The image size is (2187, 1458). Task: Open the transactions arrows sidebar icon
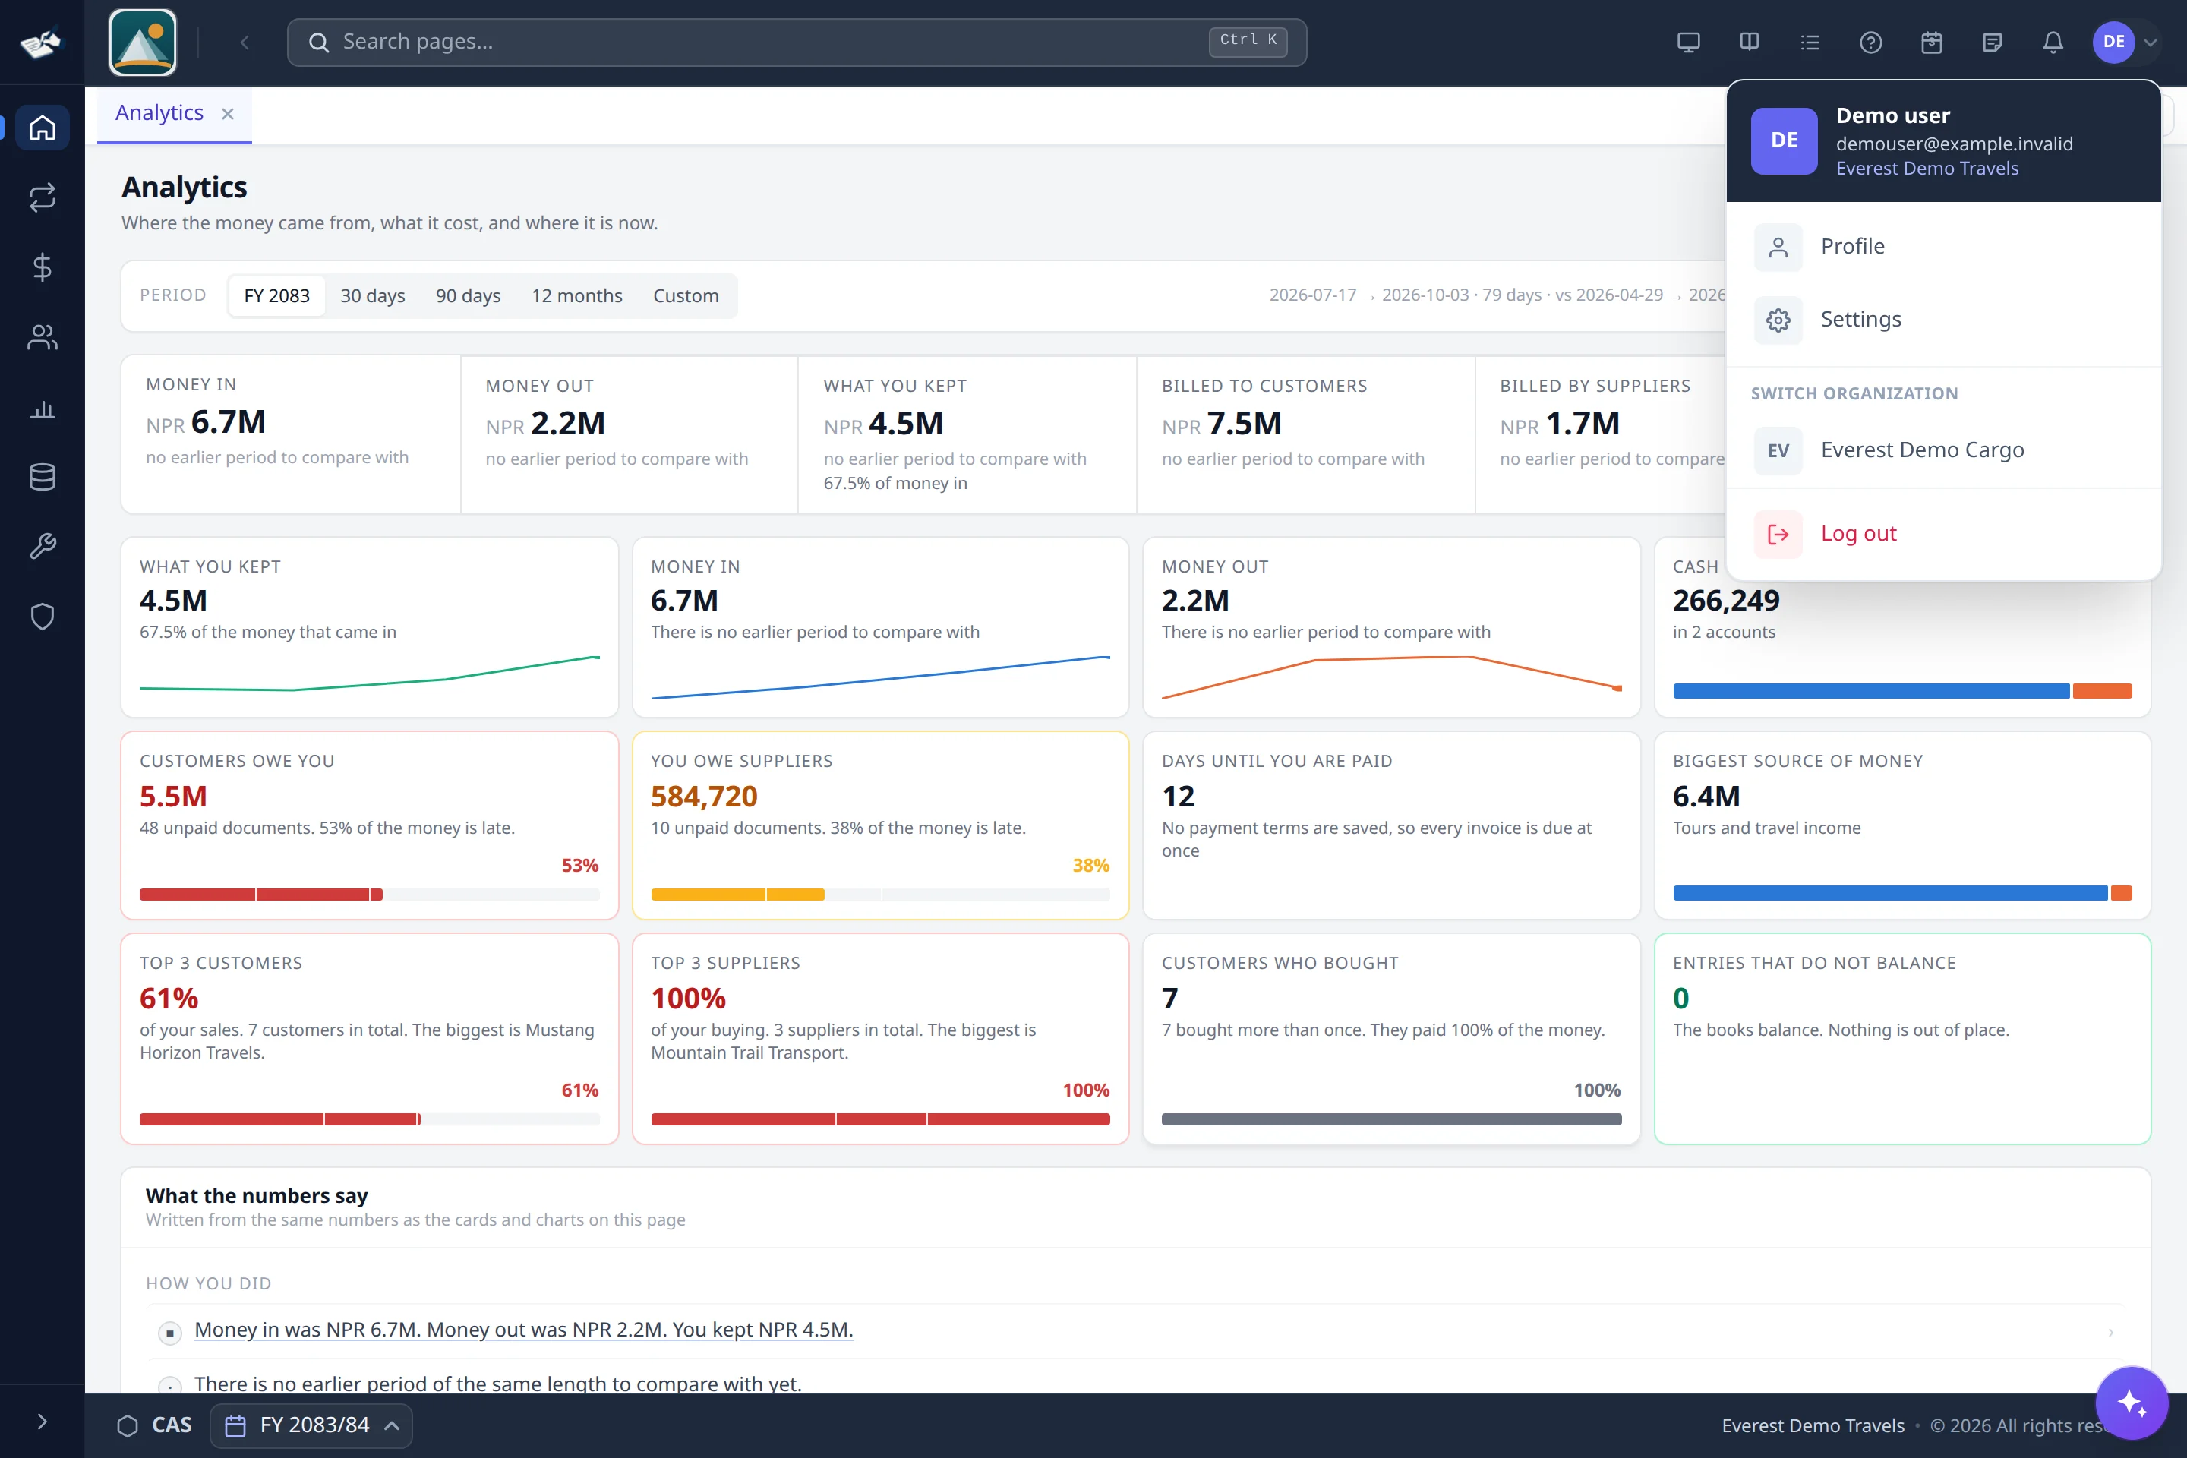click(42, 197)
